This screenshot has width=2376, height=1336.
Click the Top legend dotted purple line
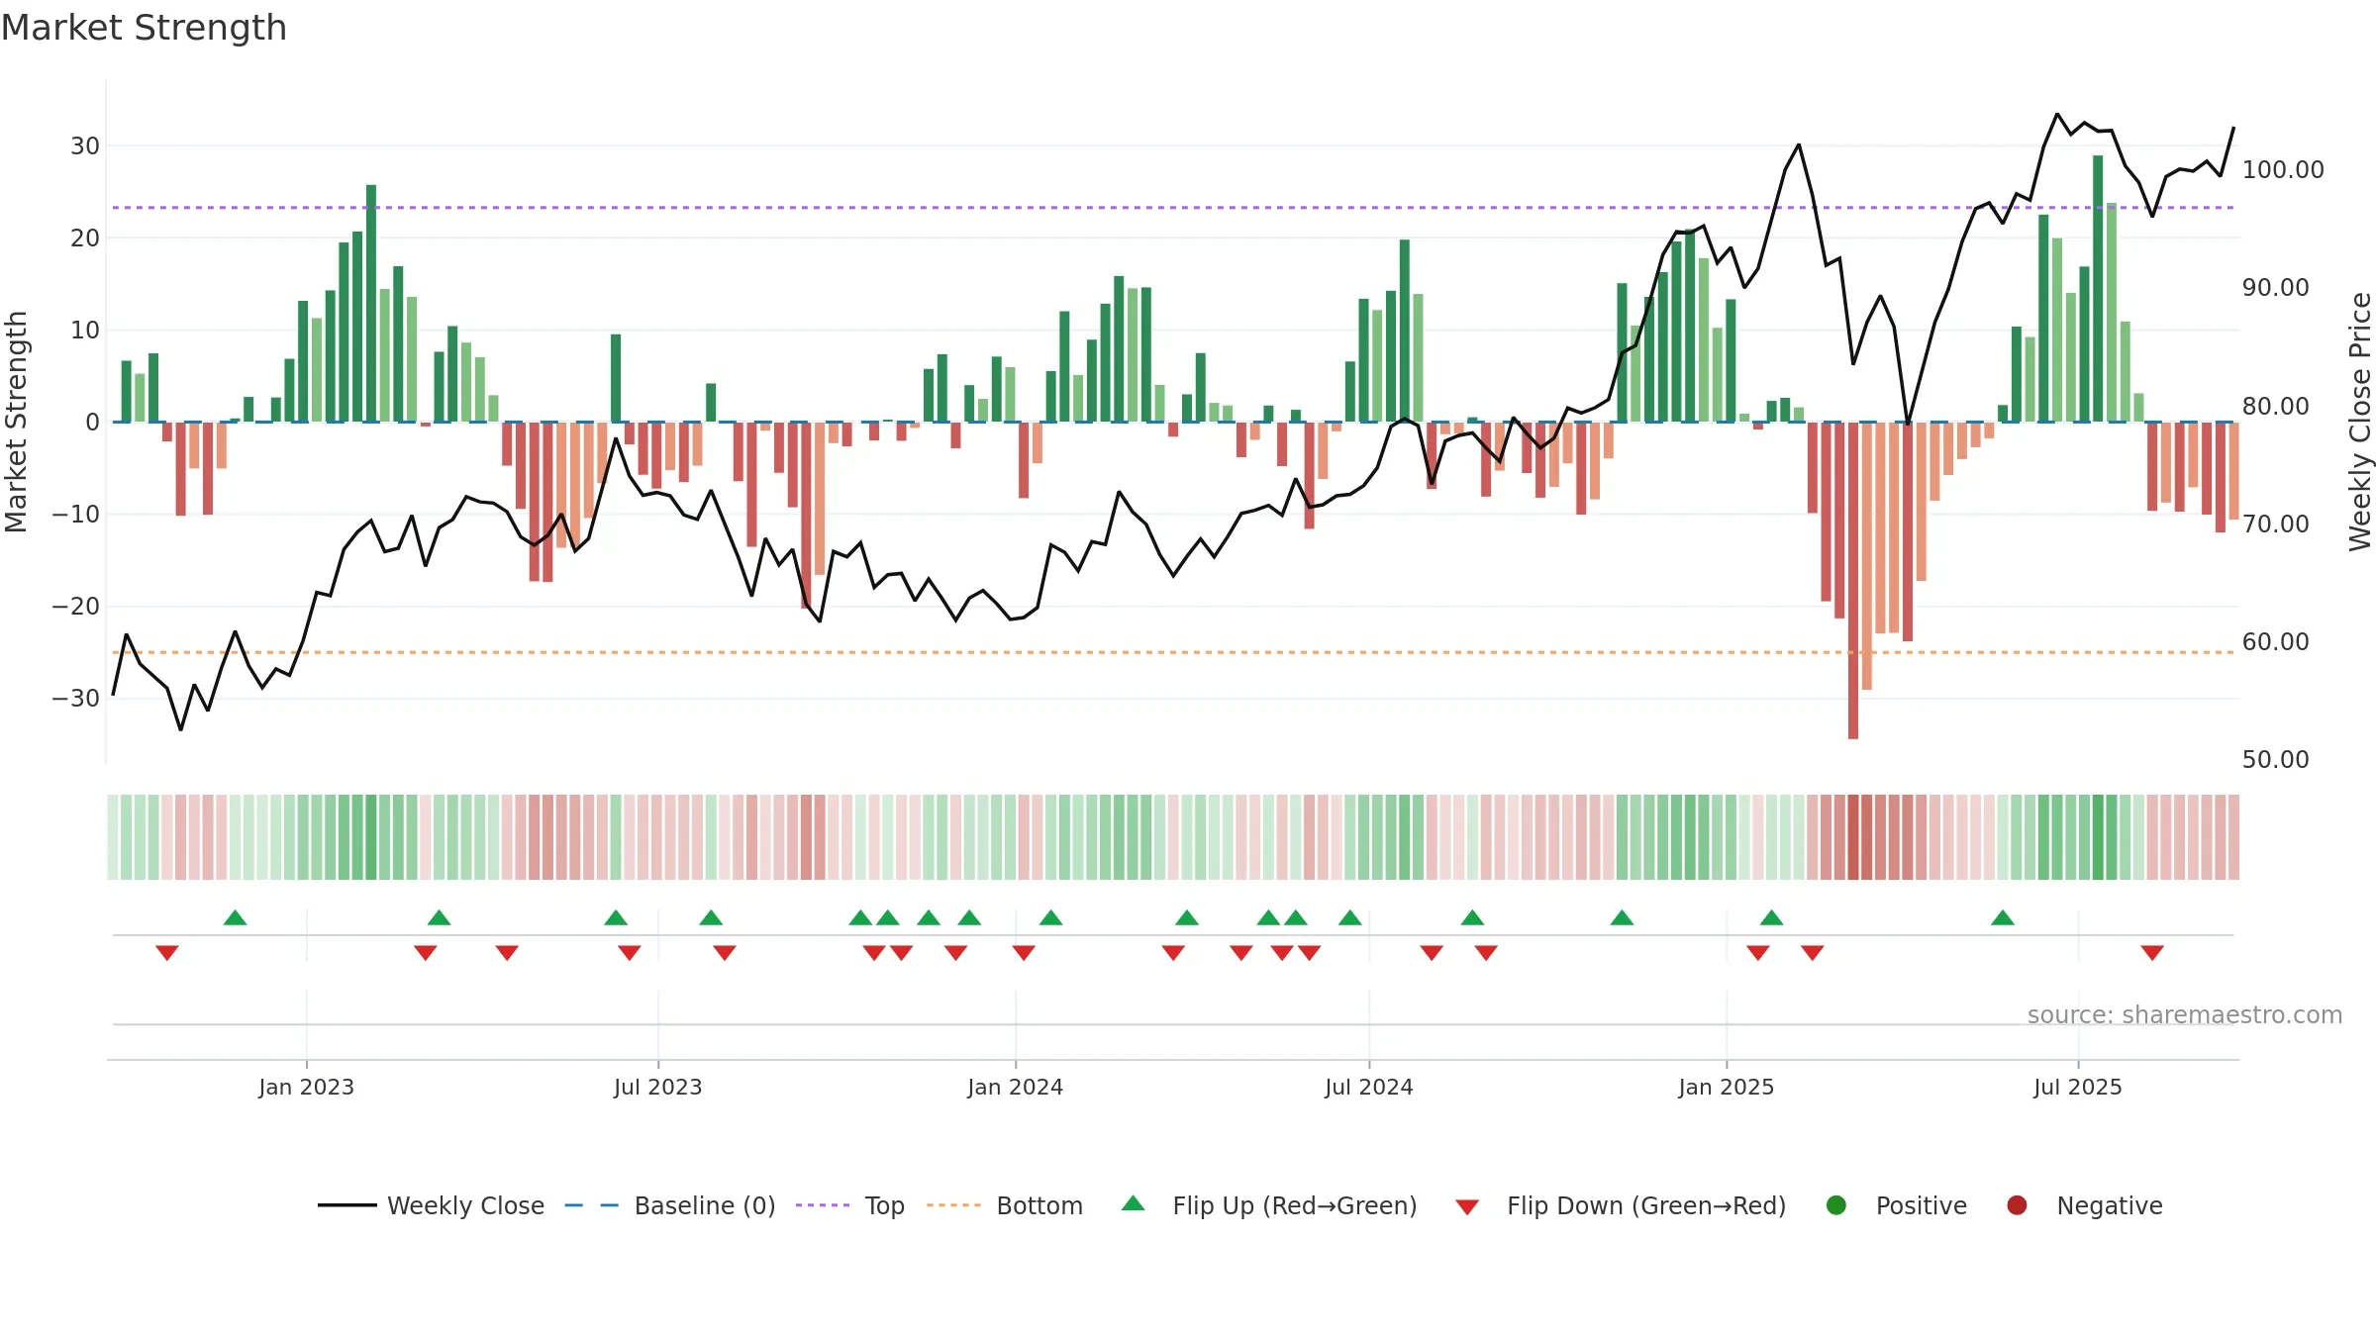(x=823, y=1205)
